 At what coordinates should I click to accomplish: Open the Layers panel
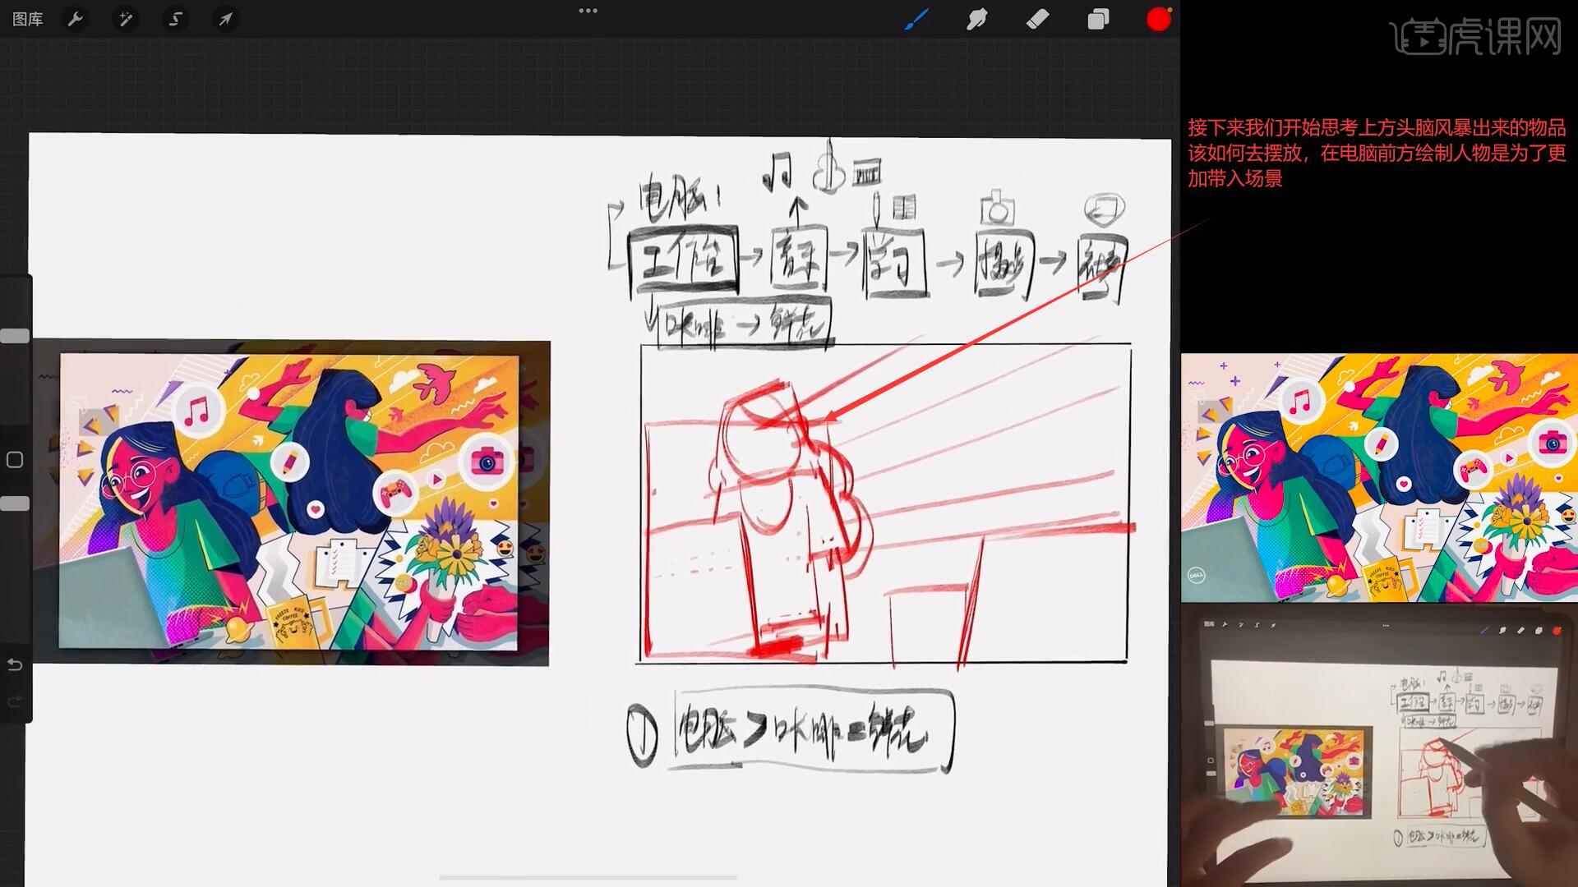pyautogui.click(x=1098, y=19)
